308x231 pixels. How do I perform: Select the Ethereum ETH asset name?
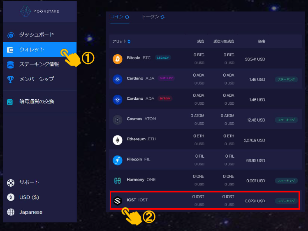[141, 139]
